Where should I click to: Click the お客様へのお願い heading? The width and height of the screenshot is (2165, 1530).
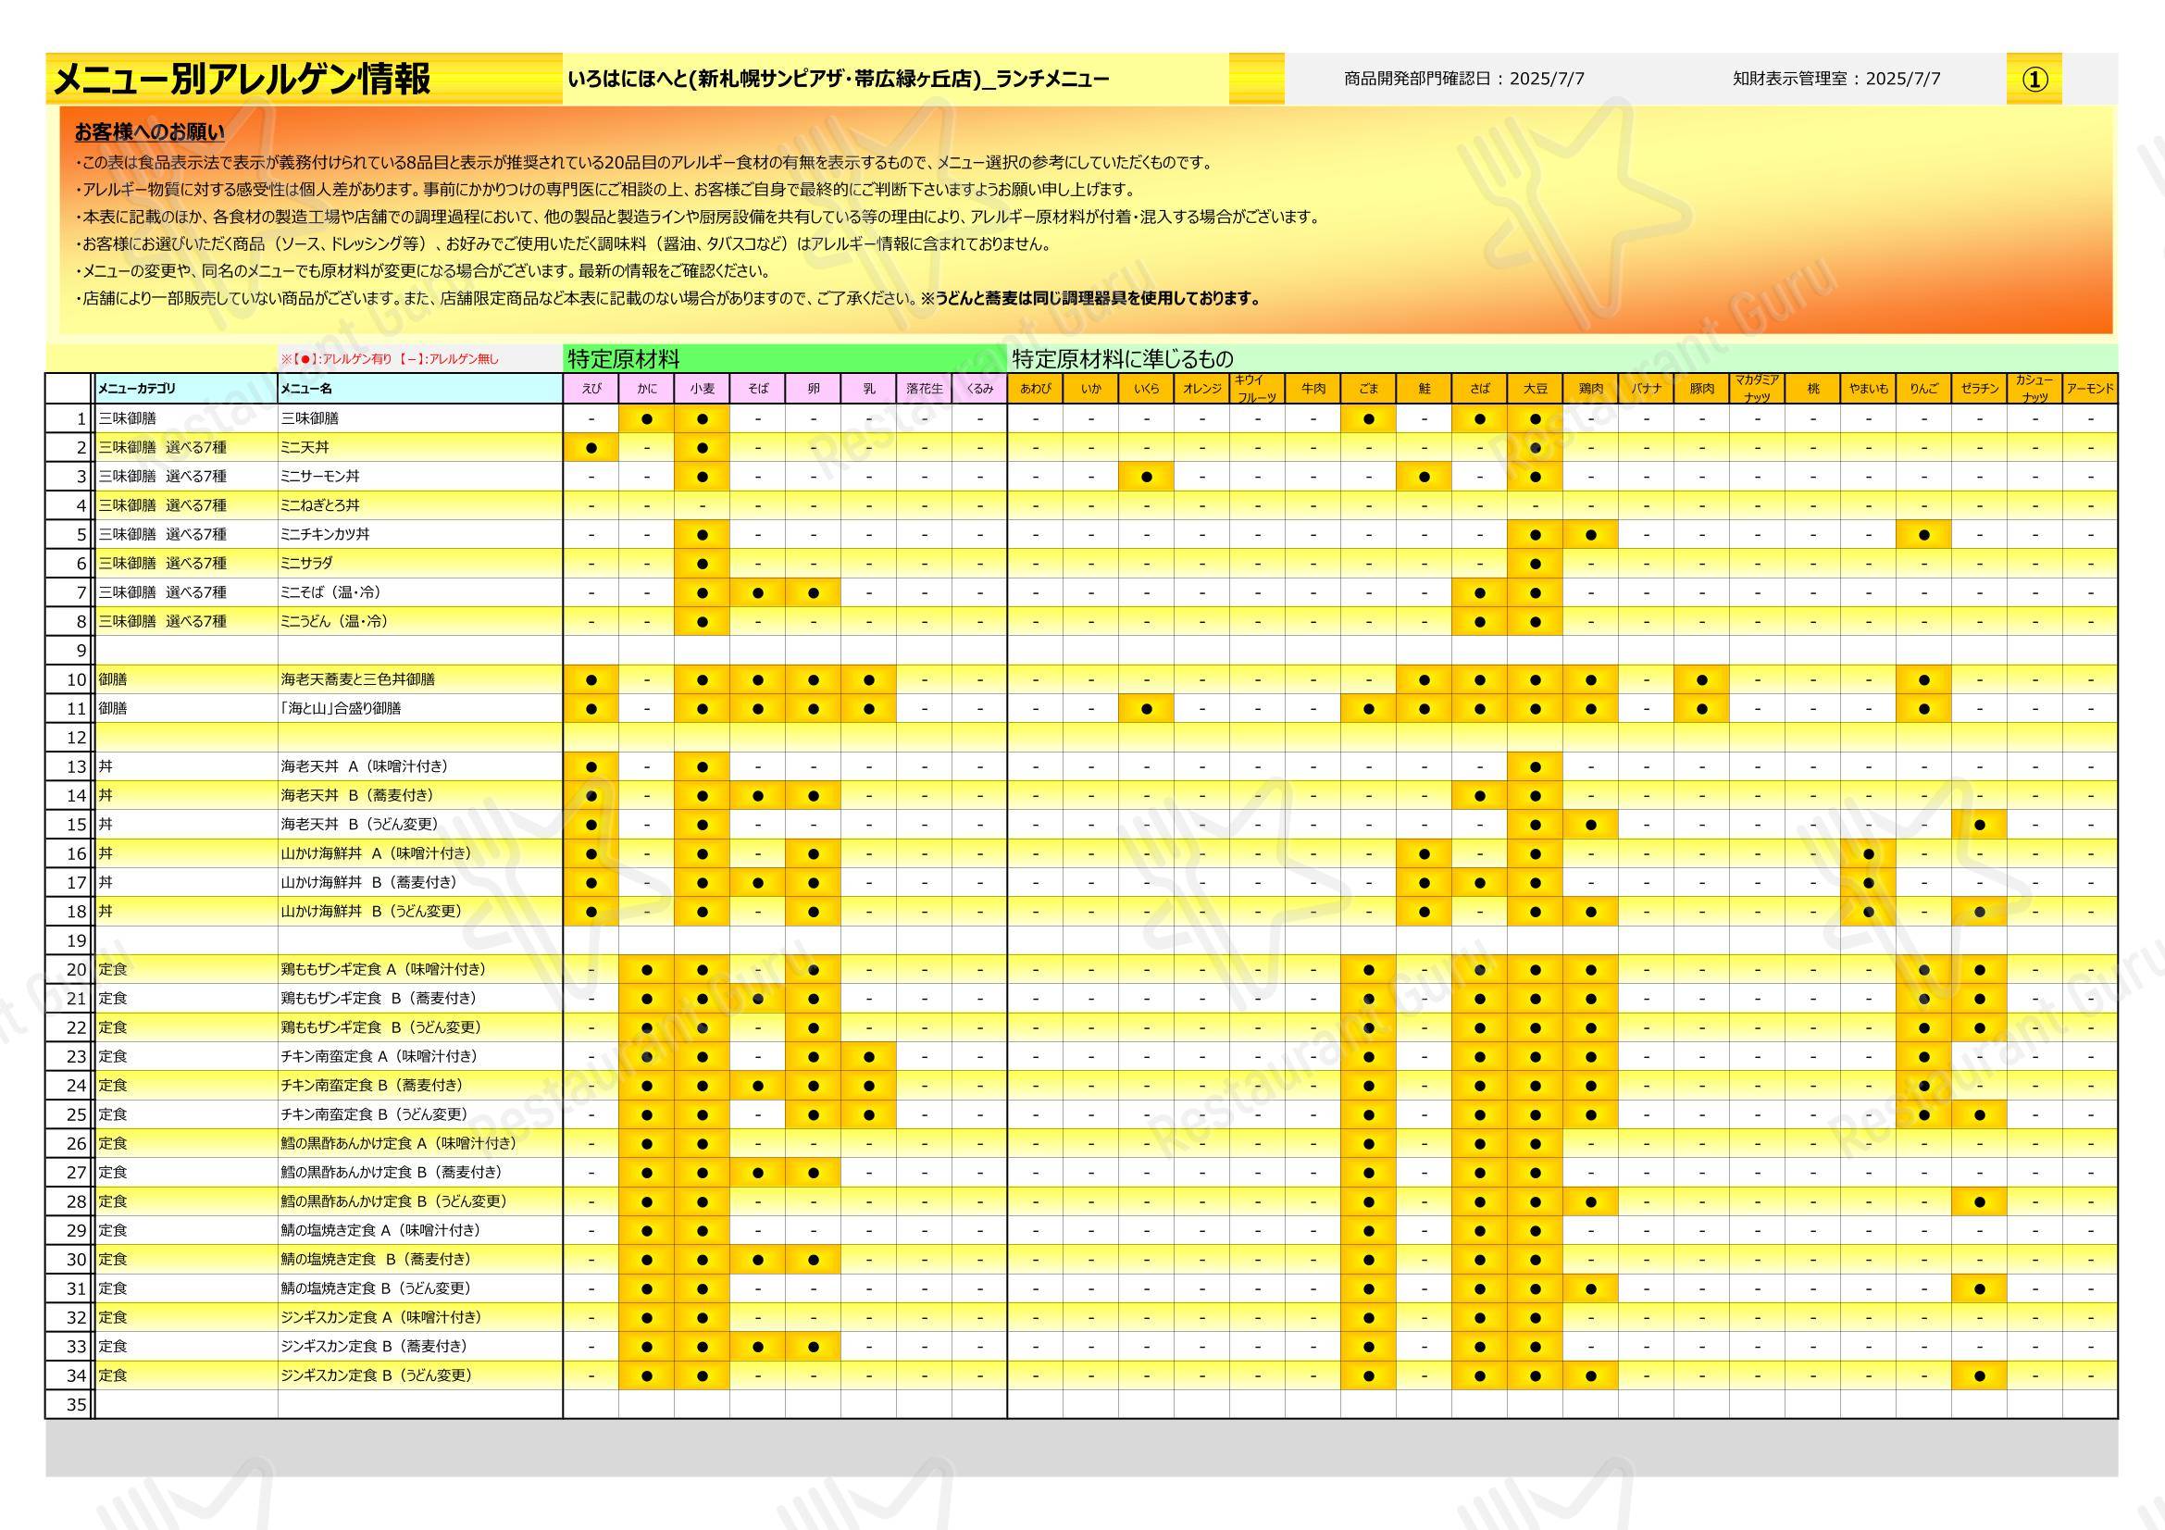click(150, 131)
